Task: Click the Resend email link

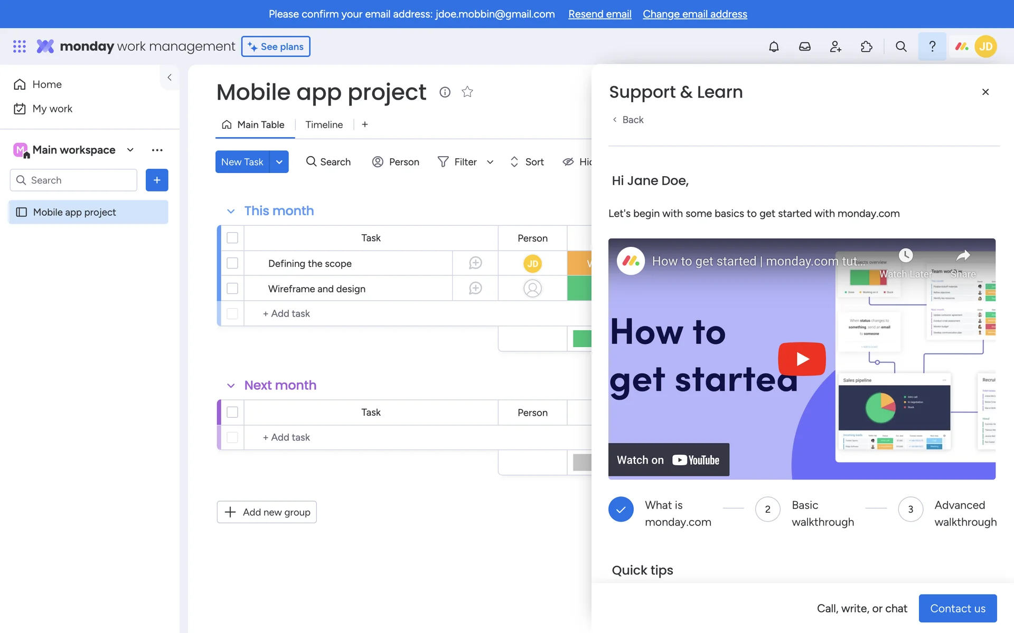Action: (x=599, y=14)
